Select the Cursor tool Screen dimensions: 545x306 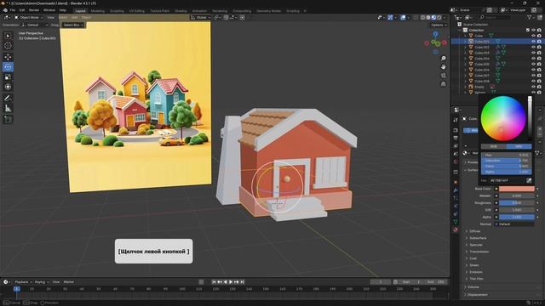click(8, 45)
